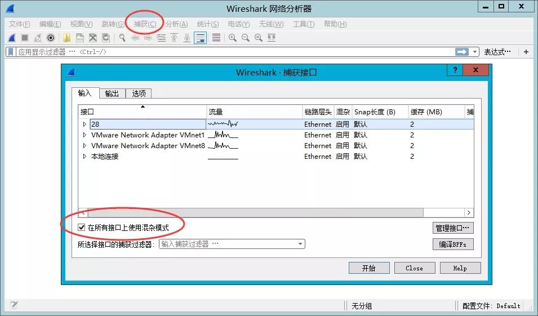The image size is (538, 316).
Task: Expand the 本地连接 interface row
Action: tap(85, 157)
